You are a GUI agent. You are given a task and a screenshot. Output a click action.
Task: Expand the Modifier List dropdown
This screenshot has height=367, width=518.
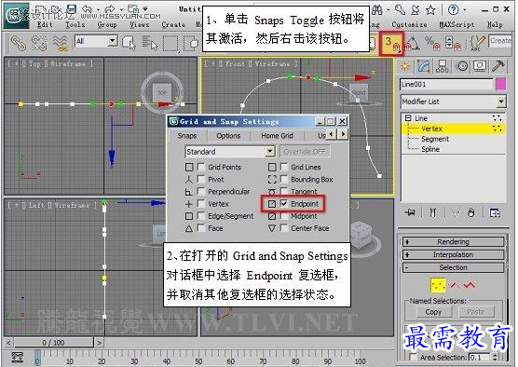453,102
